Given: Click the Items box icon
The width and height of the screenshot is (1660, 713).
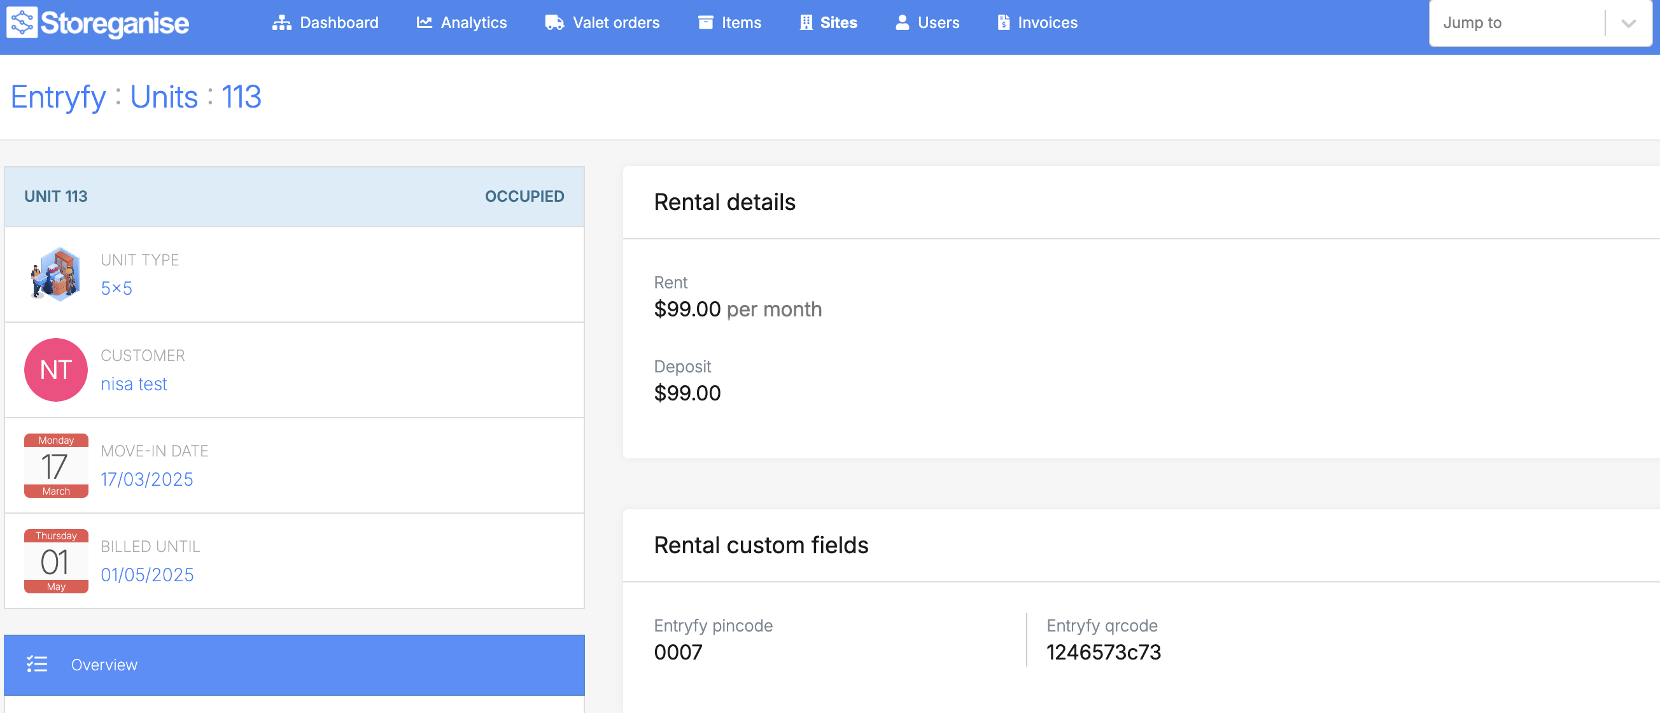Looking at the screenshot, I should tap(706, 22).
